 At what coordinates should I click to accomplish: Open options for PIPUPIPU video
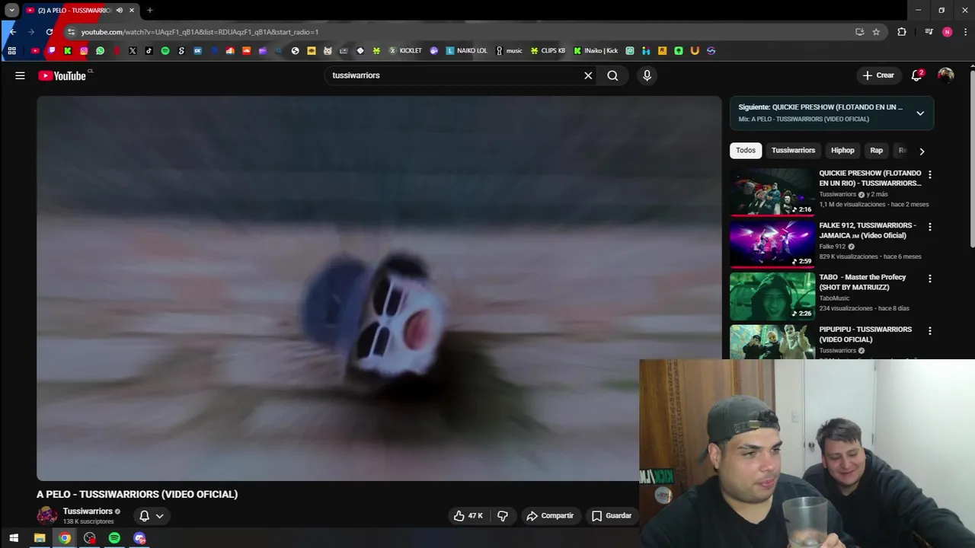[x=929, y=331]
